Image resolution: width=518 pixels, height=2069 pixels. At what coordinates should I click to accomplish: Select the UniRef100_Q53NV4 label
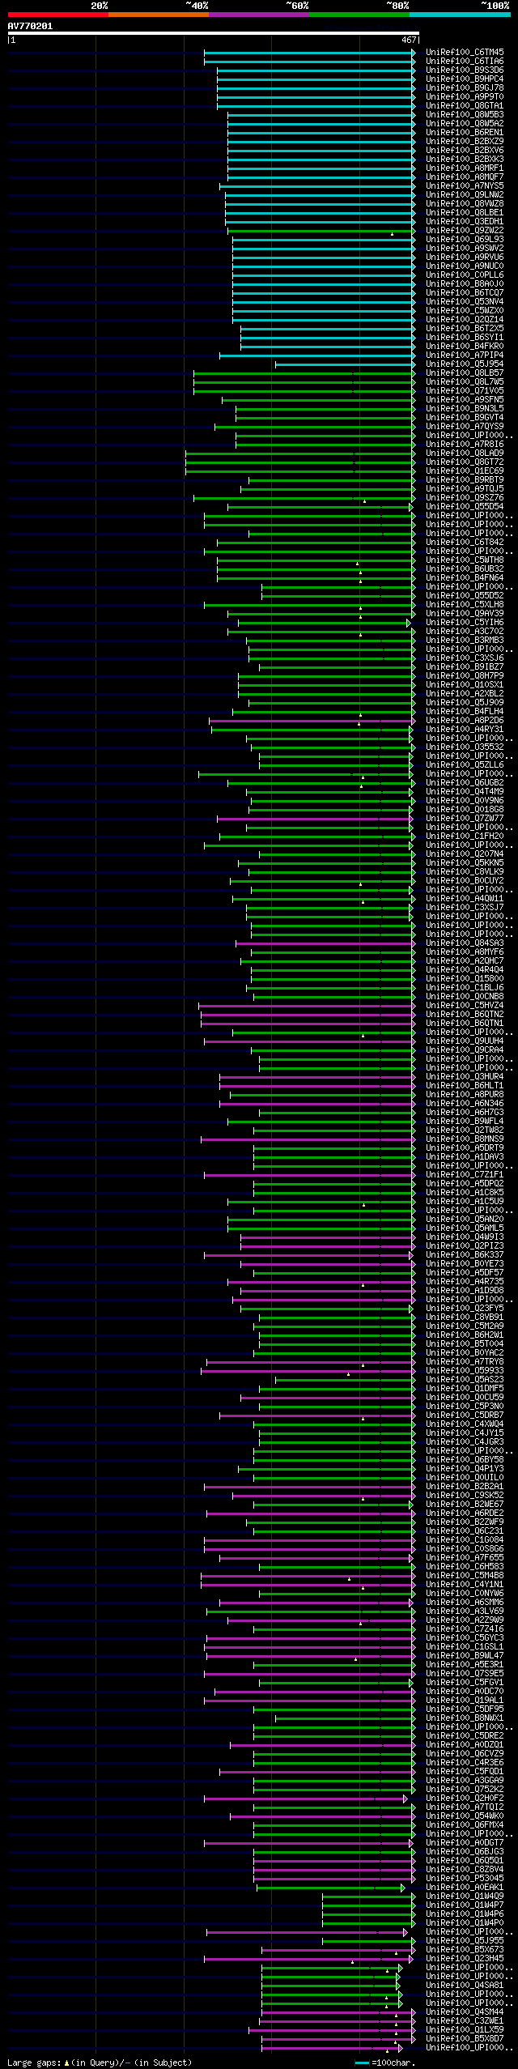465,302
